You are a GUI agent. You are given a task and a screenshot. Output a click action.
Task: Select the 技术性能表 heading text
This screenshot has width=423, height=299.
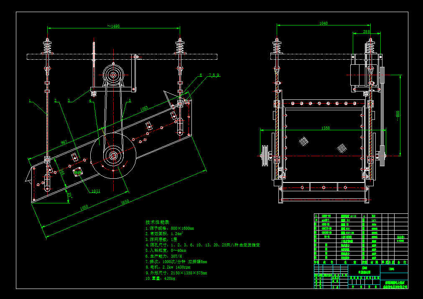click(157, 222)
